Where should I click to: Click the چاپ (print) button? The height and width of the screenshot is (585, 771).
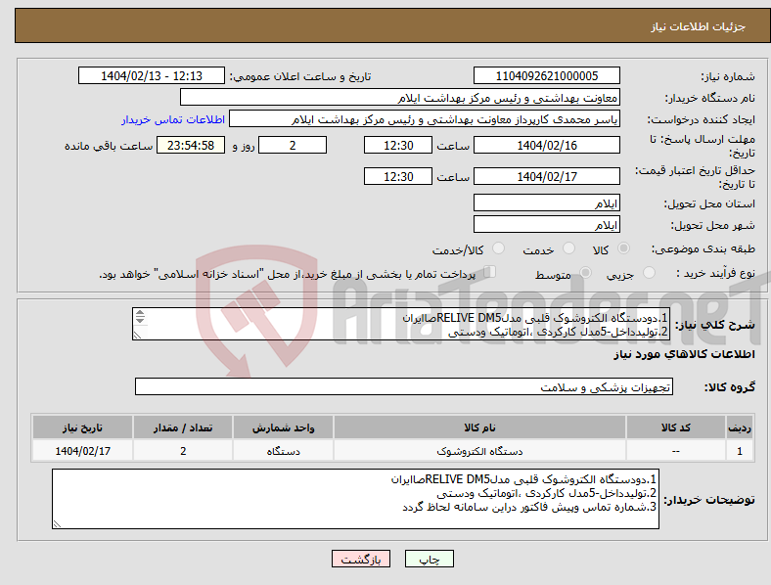coord(429,559)
